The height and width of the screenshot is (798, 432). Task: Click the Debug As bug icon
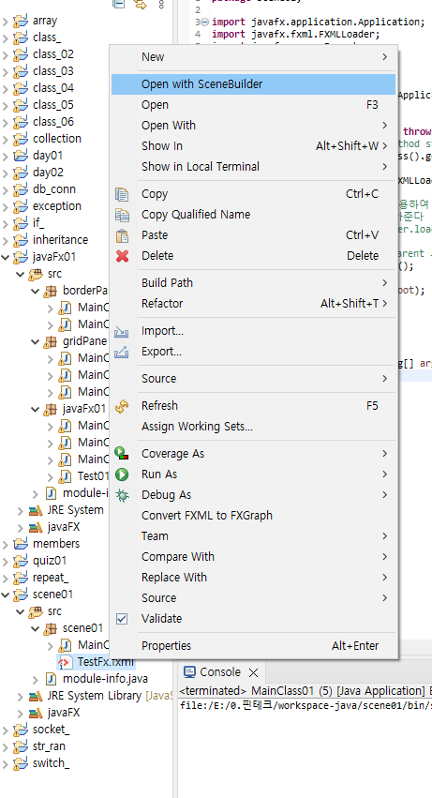coord(122,495)
